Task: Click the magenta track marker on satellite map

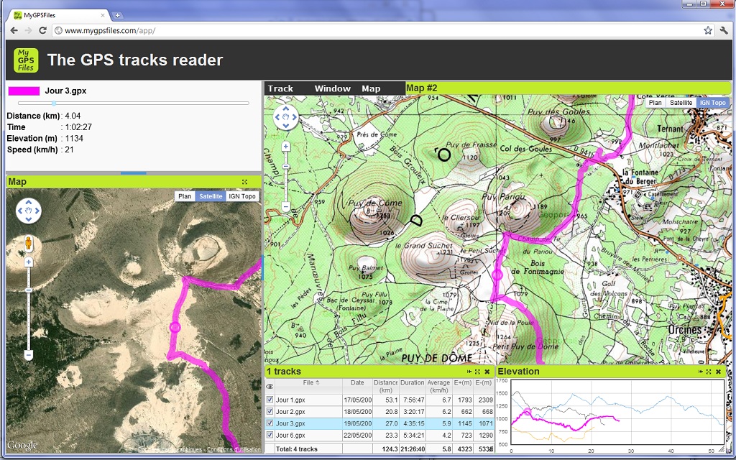Action: [175, 327]
